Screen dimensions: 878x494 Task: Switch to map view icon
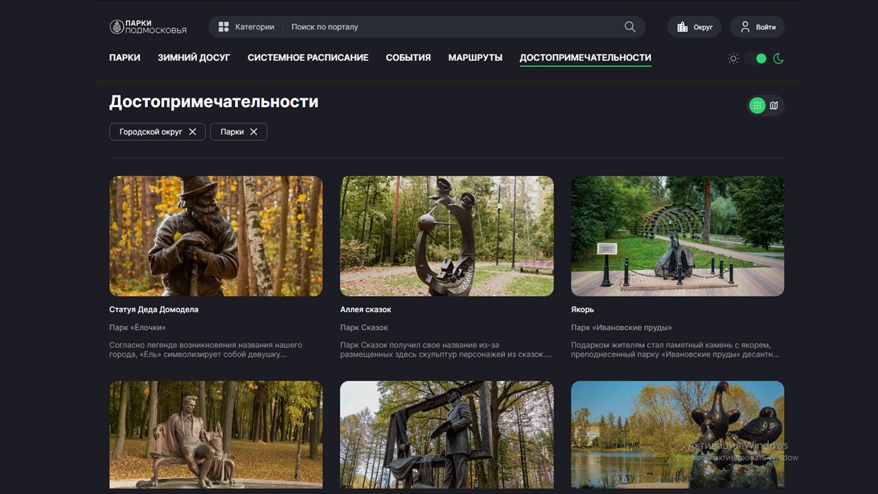coord(774,106)
